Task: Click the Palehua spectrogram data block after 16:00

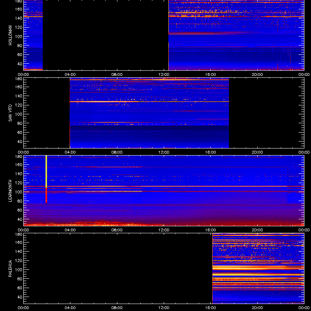Action: point(258,268)
